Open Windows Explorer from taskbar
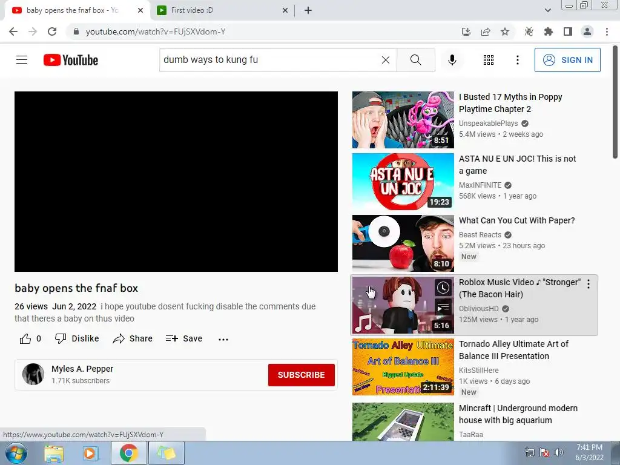Screen dimensions: 620x465 (x=54, y=453)
